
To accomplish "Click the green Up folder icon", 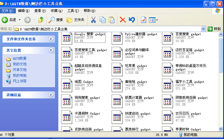I will tap(41, 20).
